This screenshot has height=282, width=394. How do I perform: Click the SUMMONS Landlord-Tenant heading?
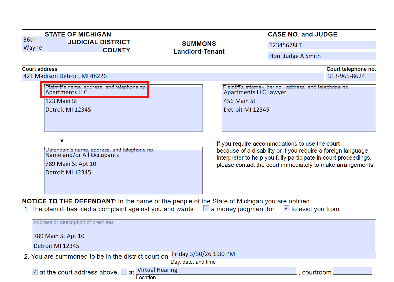click(x=199, y=47)
